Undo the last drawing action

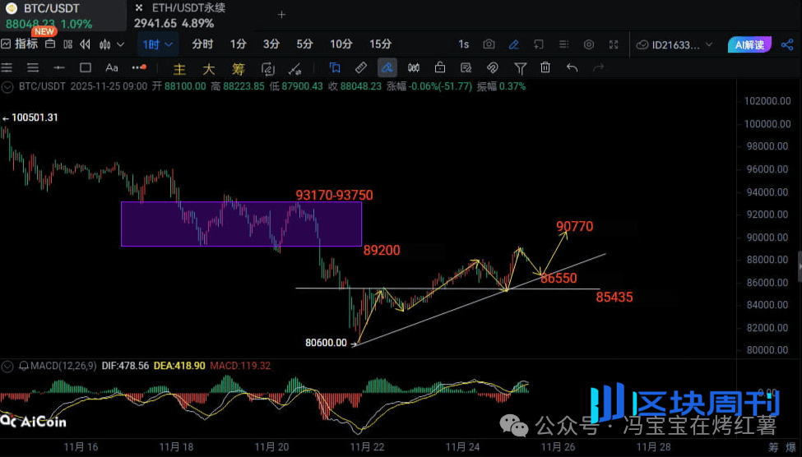[572, 67]
